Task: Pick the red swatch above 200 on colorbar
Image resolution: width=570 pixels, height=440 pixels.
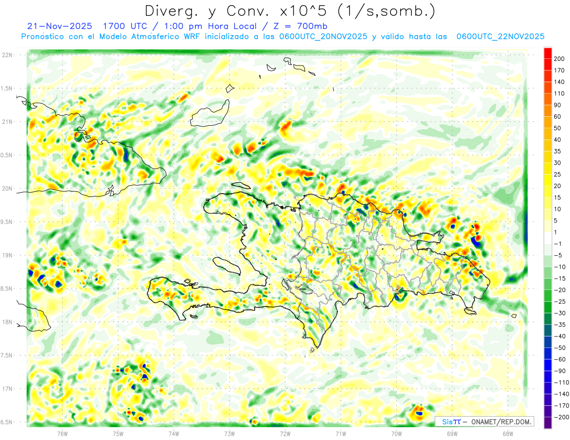Action: [x=548, y=53]
